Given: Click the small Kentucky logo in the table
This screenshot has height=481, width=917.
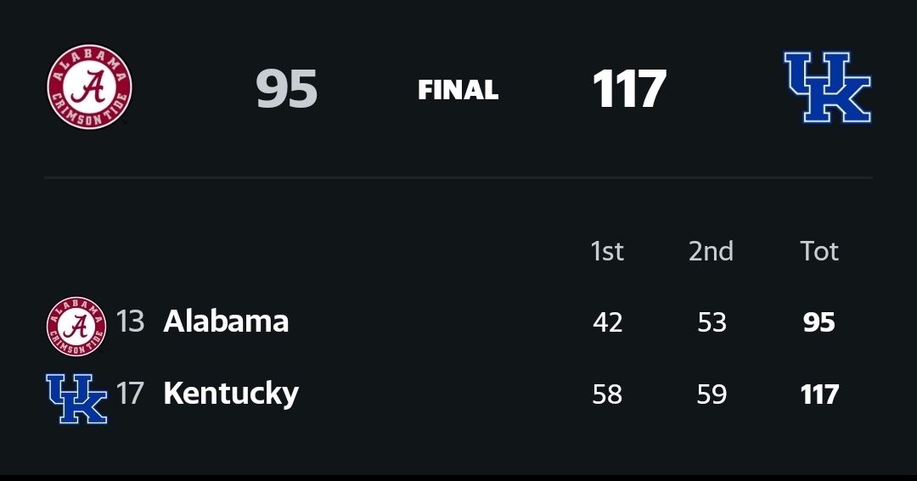Looking at the screenshot, I should point(76,396).
